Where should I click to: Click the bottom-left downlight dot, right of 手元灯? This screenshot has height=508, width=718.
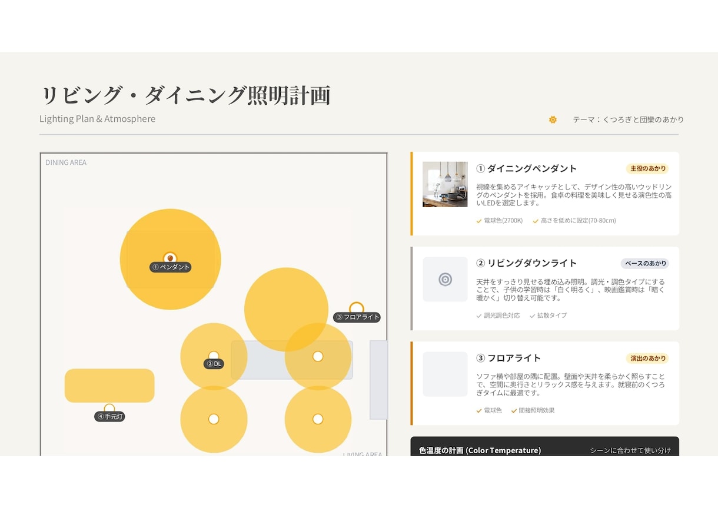tap(214, 419)
